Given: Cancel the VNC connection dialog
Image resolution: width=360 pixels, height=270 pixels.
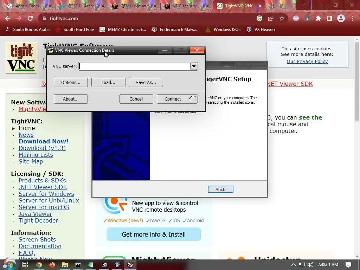Looking at the screenshot, I should pyautogui.click(x=136, y=99).
